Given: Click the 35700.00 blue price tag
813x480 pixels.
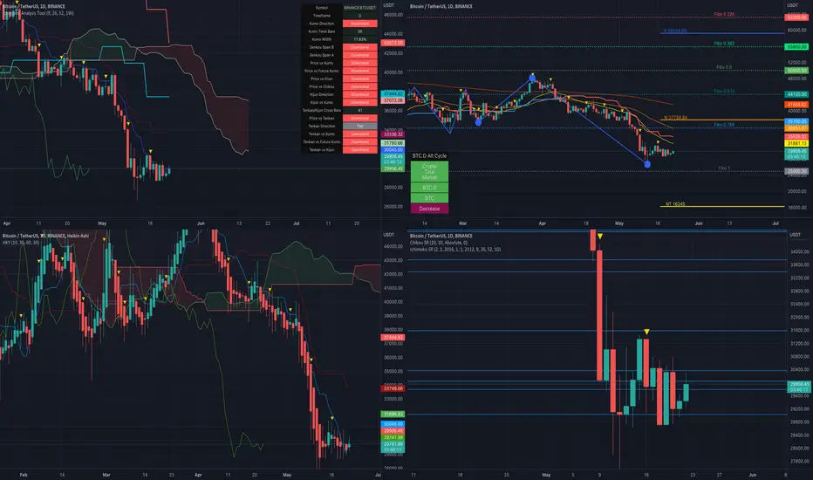Looking at the screenshot, I should point(797,121).
